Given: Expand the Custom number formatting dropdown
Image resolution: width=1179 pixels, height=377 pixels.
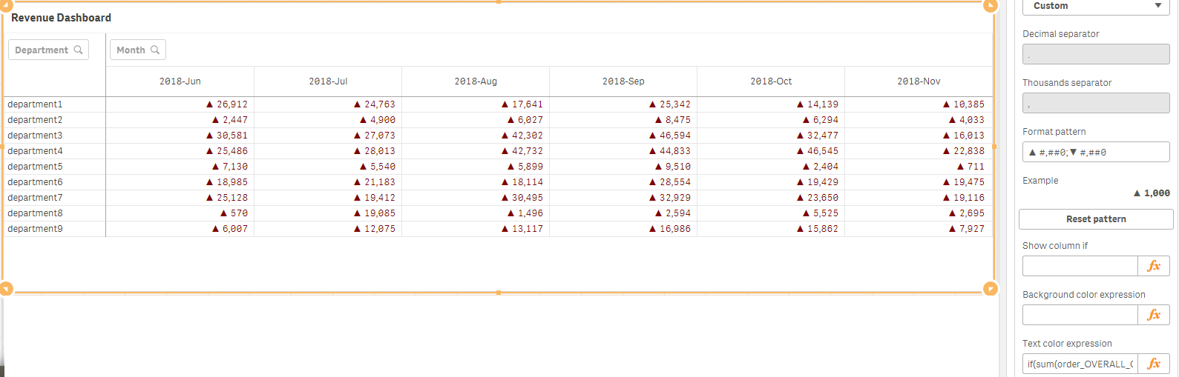Looking at the screenshot, I should 1096,6.
